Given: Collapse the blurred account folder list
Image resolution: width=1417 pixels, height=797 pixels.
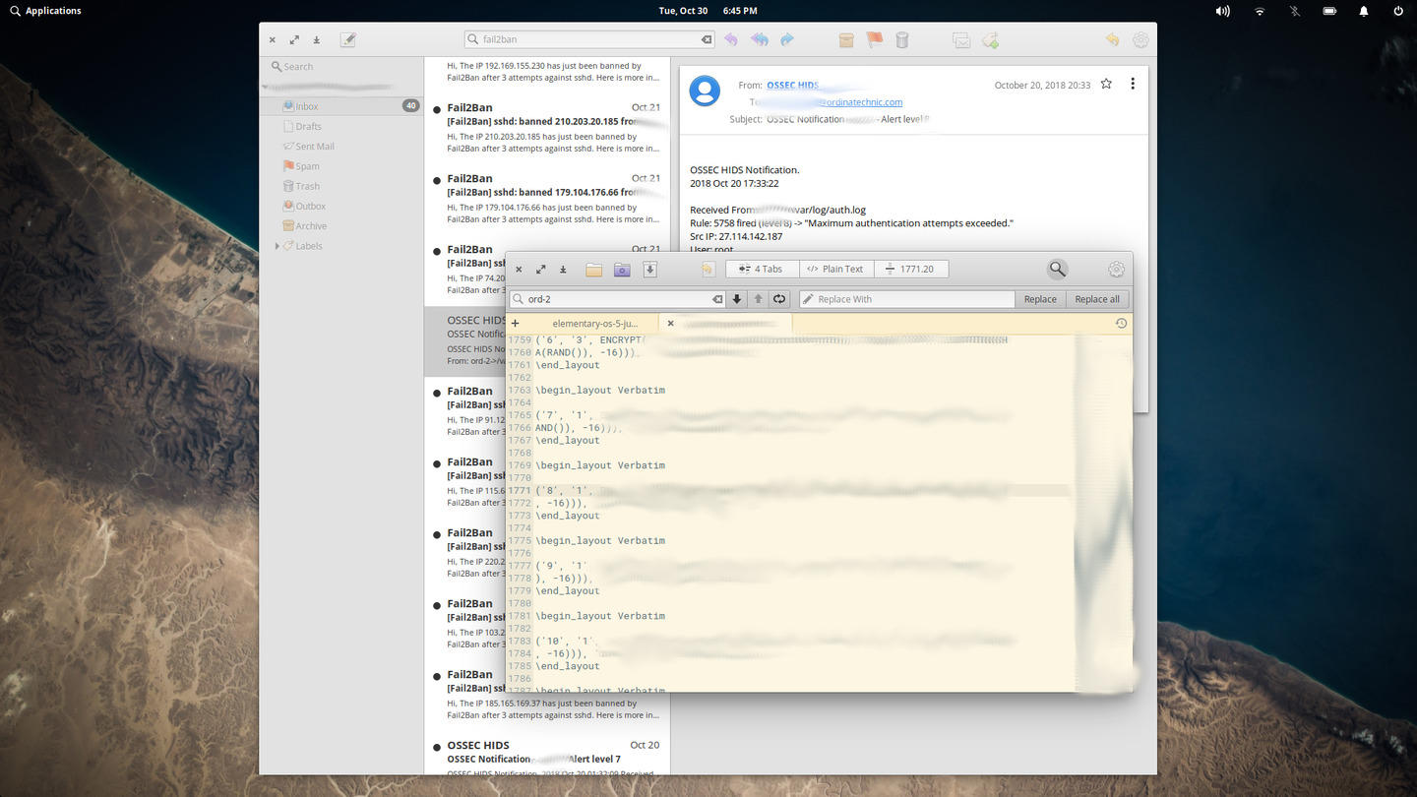Looking at the screenshot, I should (x=265, y=88).
